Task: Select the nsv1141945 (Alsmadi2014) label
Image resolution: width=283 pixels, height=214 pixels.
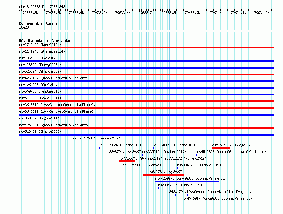Action: [x=42, y=51]
